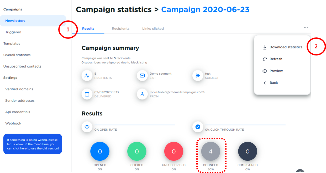Click the envelope list icon
326x173 pixels.
(142, 76)
